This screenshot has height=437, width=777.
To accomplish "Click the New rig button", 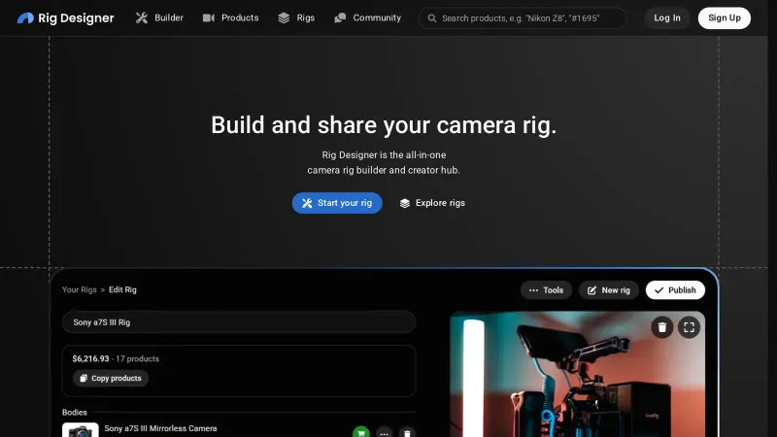I will coord(609,290).
